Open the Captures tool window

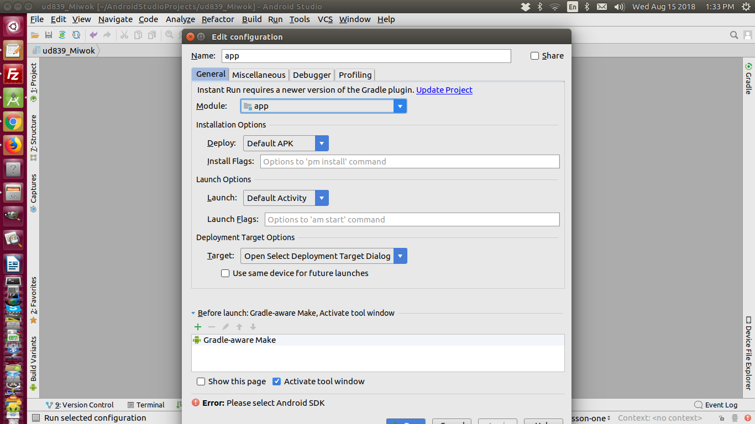pos(34,193)
